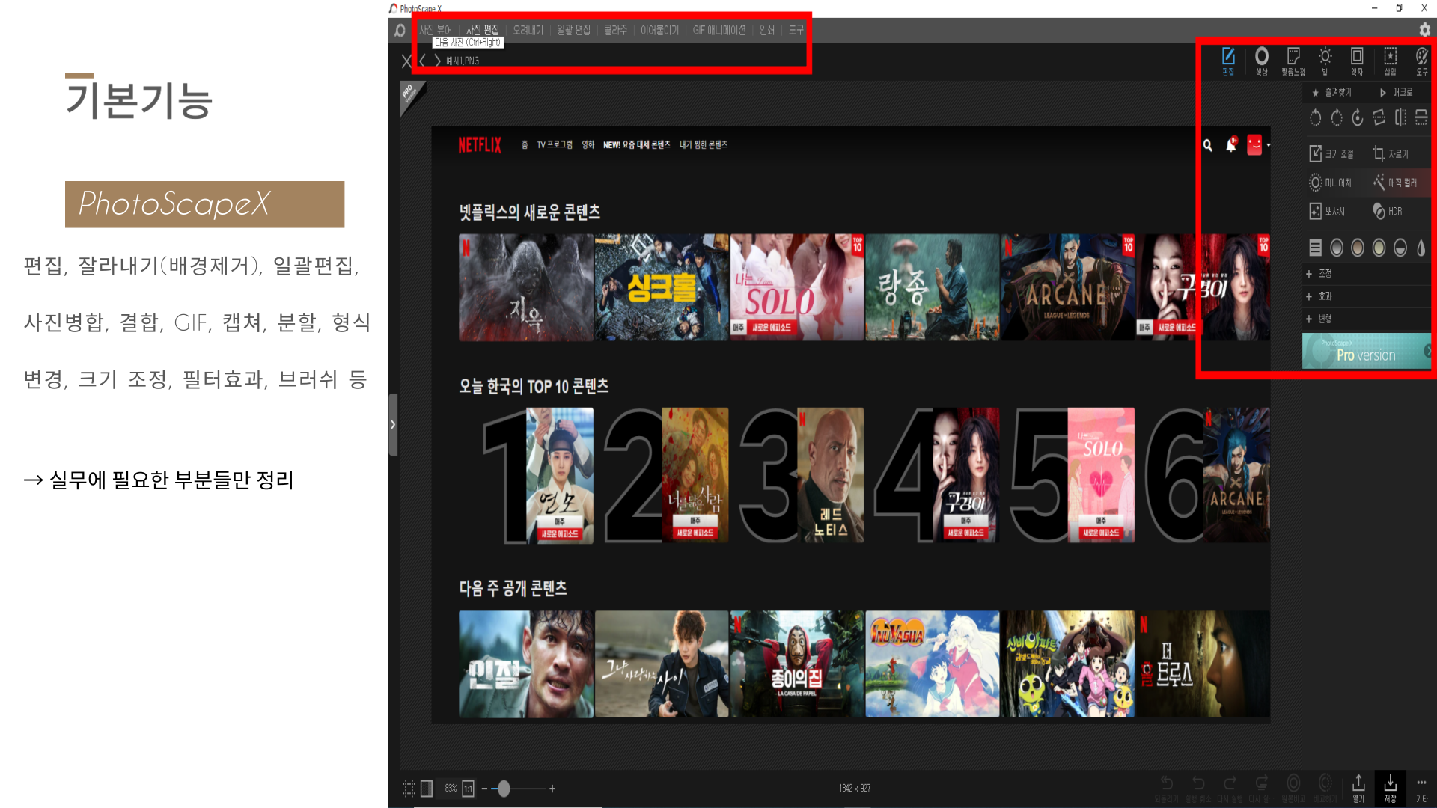Expand the 효과 section

click(x=1367, y=296)
